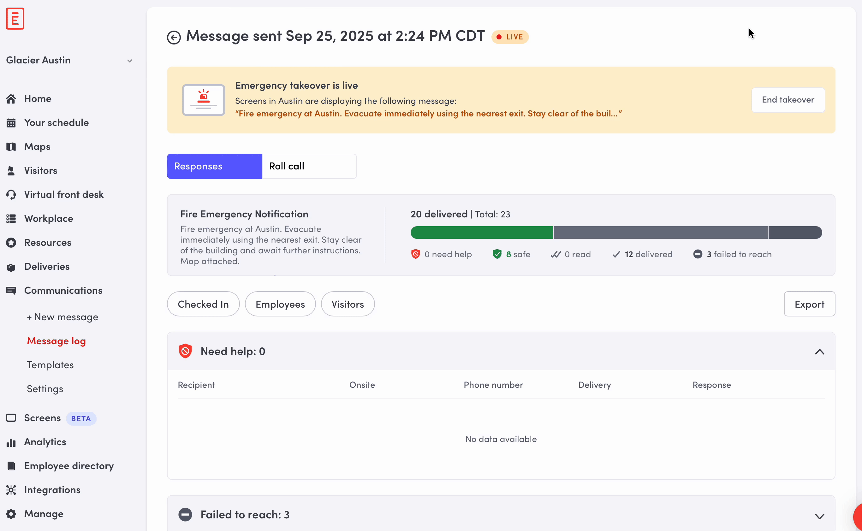Click the green safe shield icon
862x531 pixels.
coord(497,254)
